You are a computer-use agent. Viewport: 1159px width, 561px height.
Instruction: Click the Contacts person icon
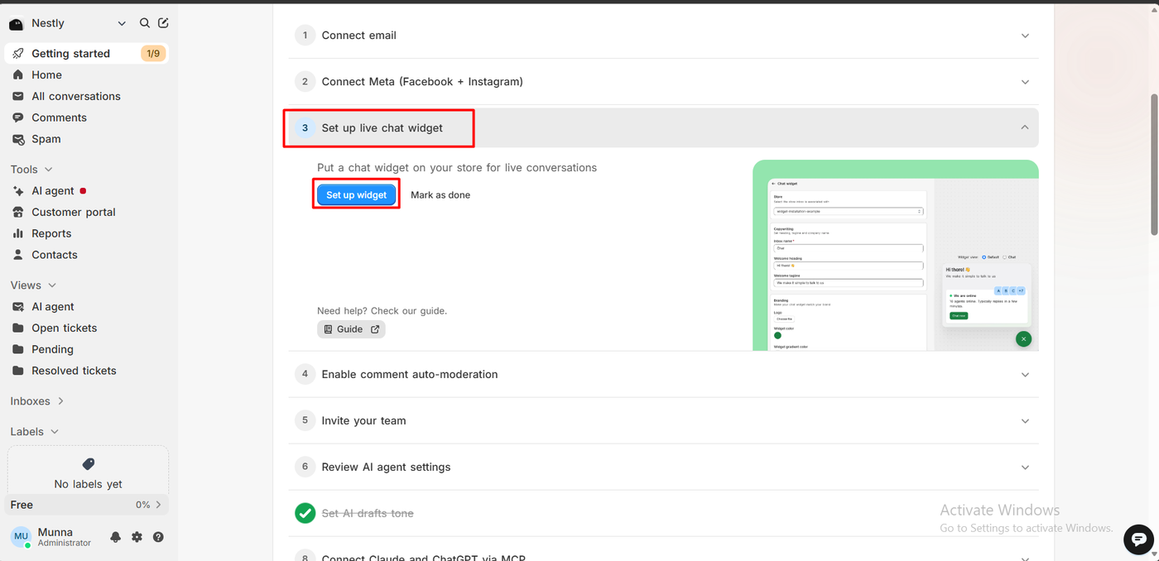18,255
